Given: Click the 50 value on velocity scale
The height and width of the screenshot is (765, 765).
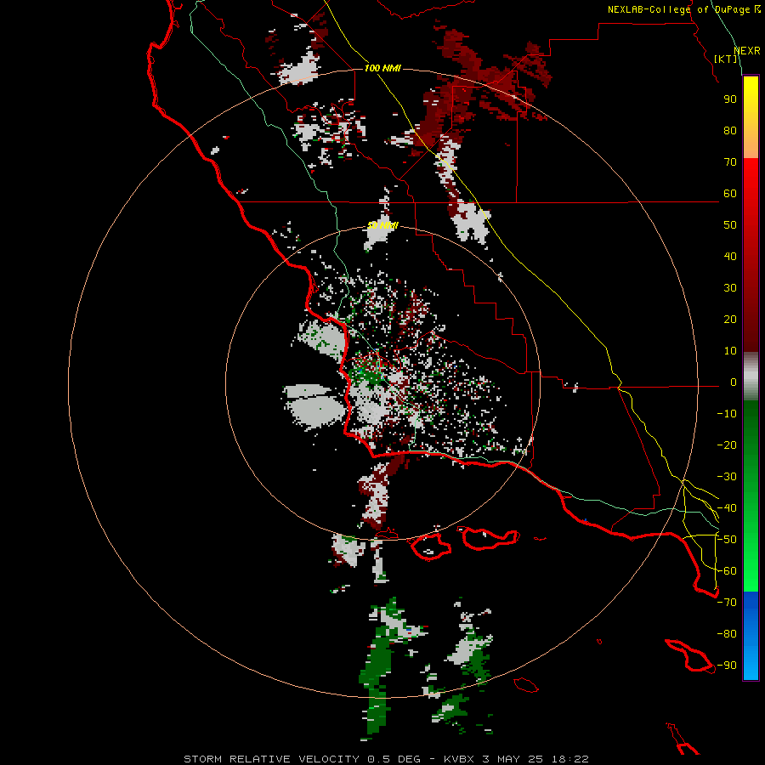Looking at the screenshot, I should click(x=730, y=225).
